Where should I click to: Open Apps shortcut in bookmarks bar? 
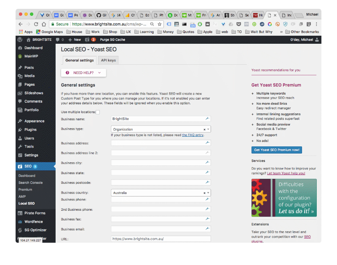26,32
